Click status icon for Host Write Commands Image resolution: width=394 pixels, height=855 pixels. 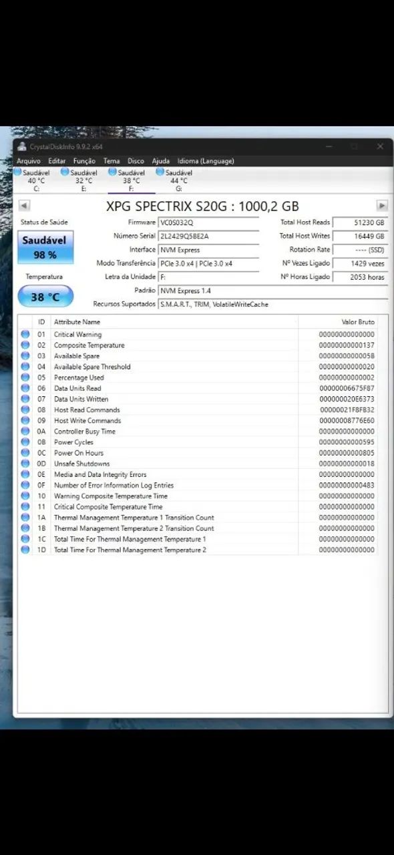(x=25, y=420)
